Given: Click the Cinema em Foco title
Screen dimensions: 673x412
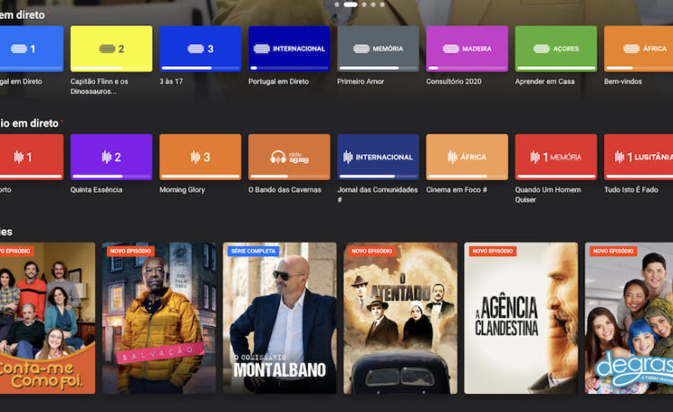Looking at the screenshot, I should [x=456, y=190].
